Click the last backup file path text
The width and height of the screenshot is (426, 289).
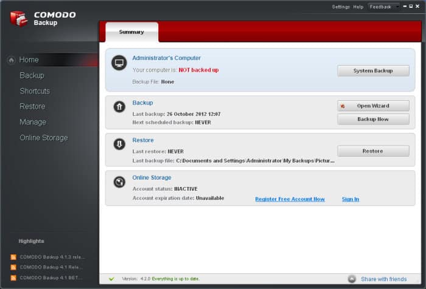point(256,161)
